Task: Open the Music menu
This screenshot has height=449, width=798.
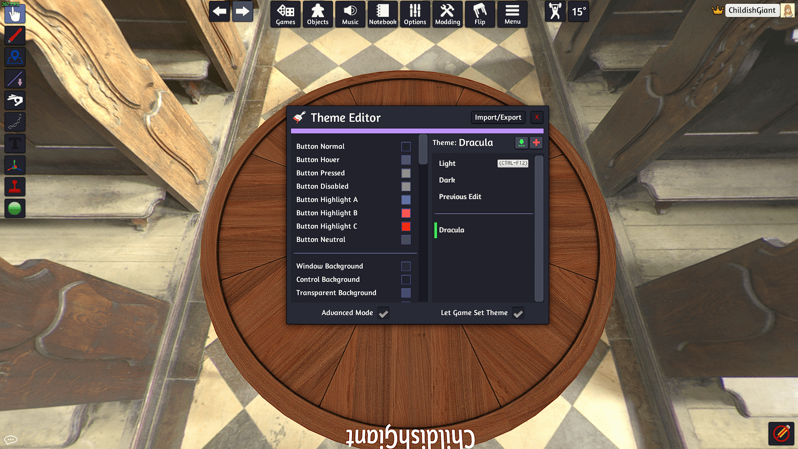Action: [x=350, y=14]
